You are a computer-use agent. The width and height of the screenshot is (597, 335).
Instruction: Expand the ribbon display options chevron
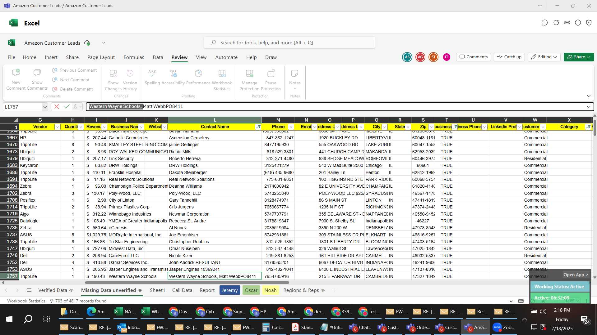(x=589, y=96)
